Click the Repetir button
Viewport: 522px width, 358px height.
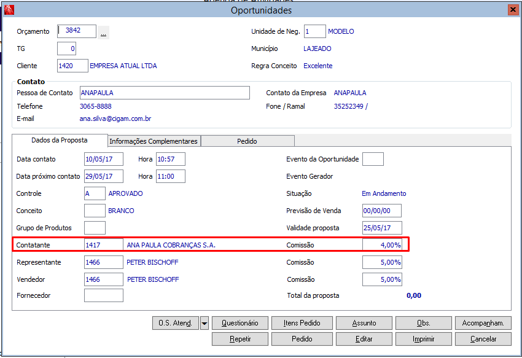(240, 339)
